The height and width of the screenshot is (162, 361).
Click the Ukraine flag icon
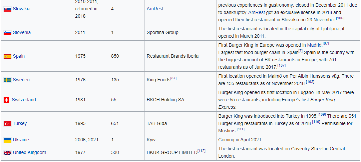pos(7,140)
